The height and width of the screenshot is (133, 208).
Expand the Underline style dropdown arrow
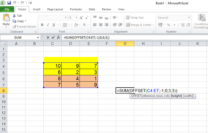pyautogui.click(x=58, y=25)
